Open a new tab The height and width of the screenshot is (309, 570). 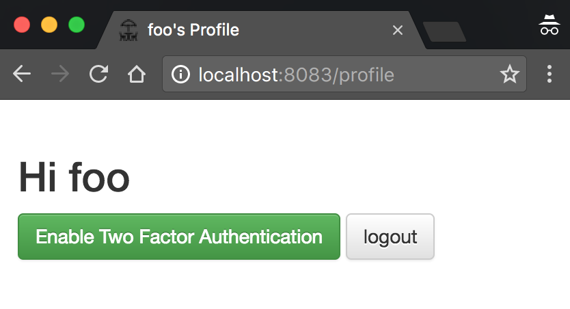click(x=444, y=31)
